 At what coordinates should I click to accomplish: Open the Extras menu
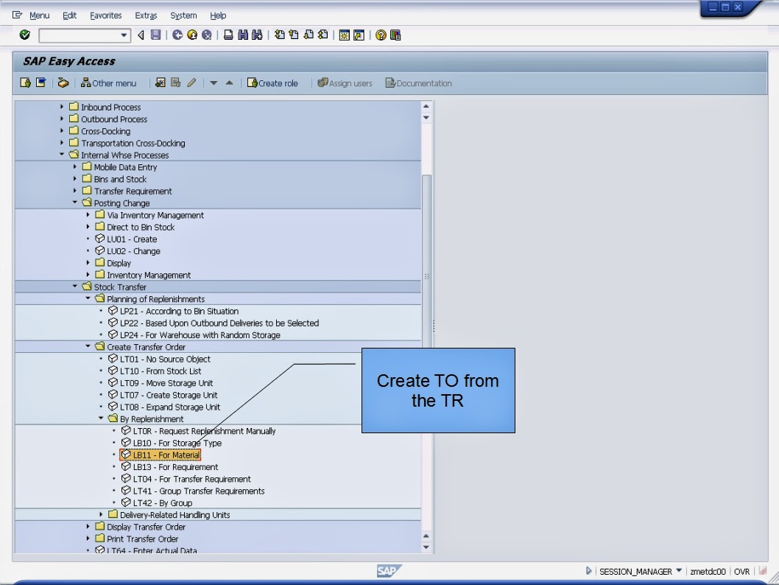coord(146,15)
